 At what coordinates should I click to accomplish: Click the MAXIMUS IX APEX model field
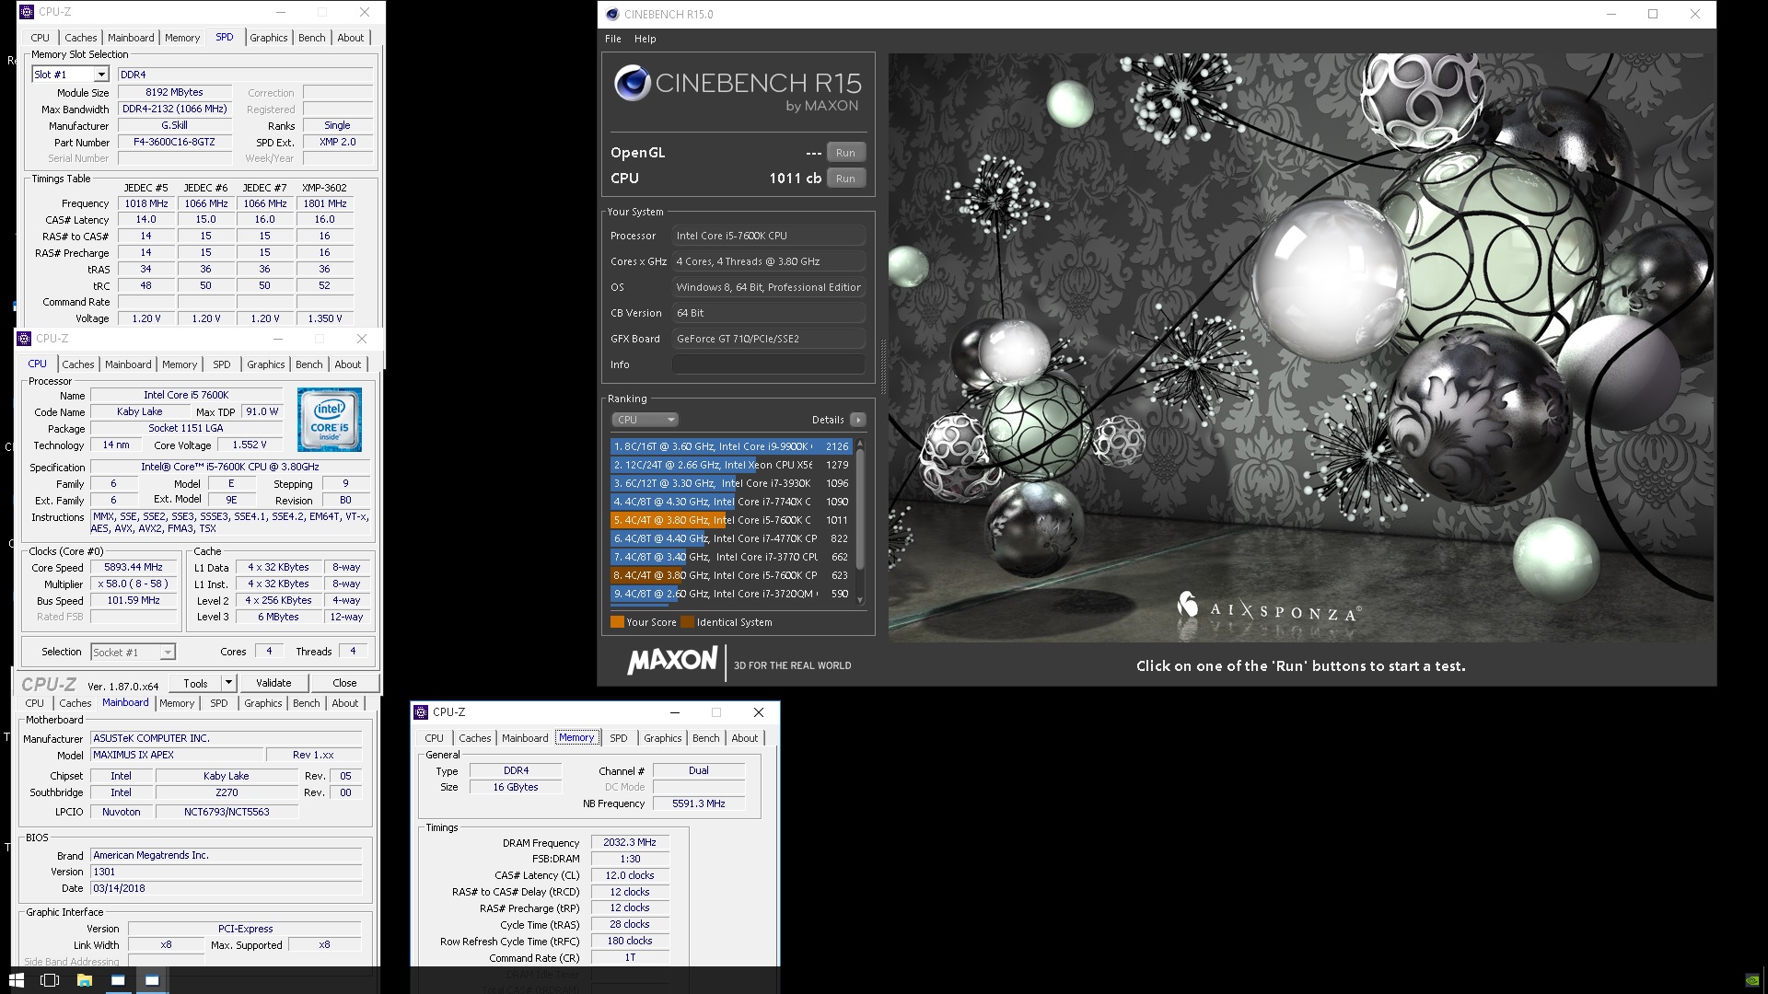[176, 755]
